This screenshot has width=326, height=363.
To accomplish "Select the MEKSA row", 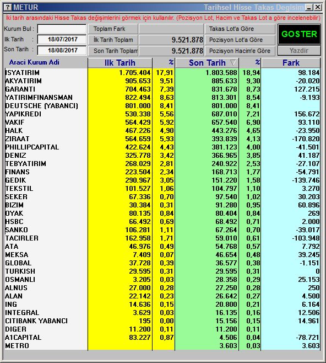I will (x=162, y=255).
